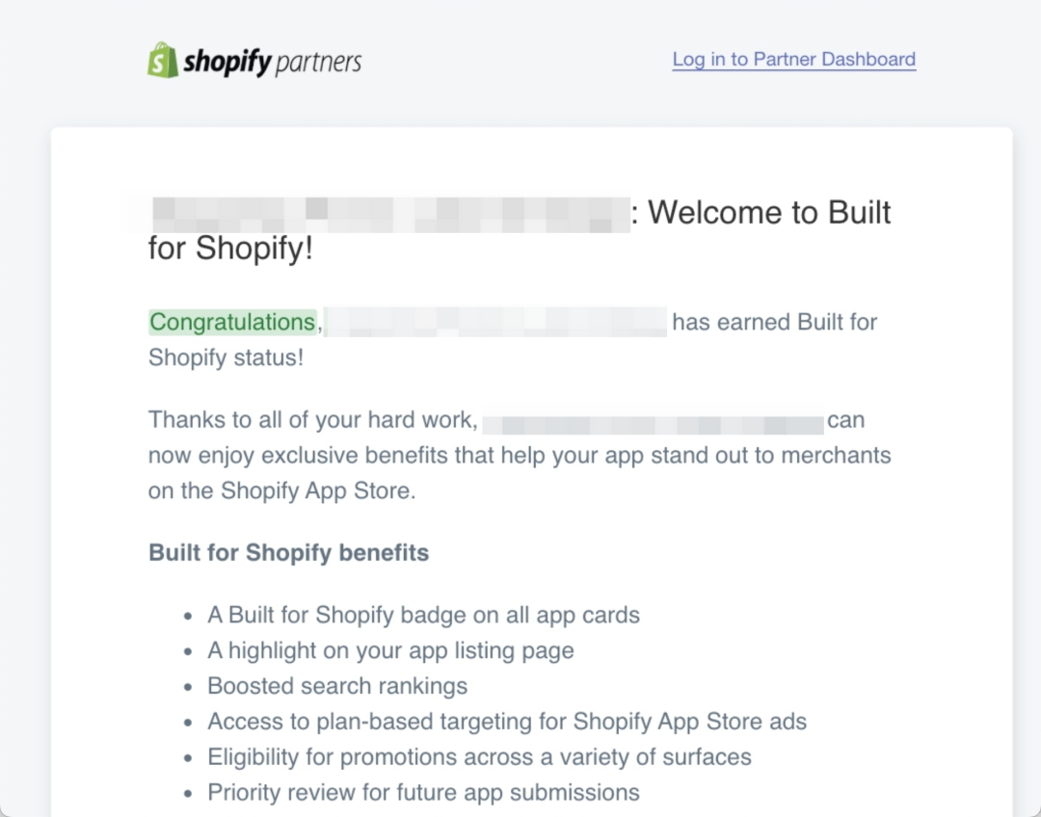Click the Eligibility for promotions bullet
This screenshot has width=1041, height=817.
[479, 756]
